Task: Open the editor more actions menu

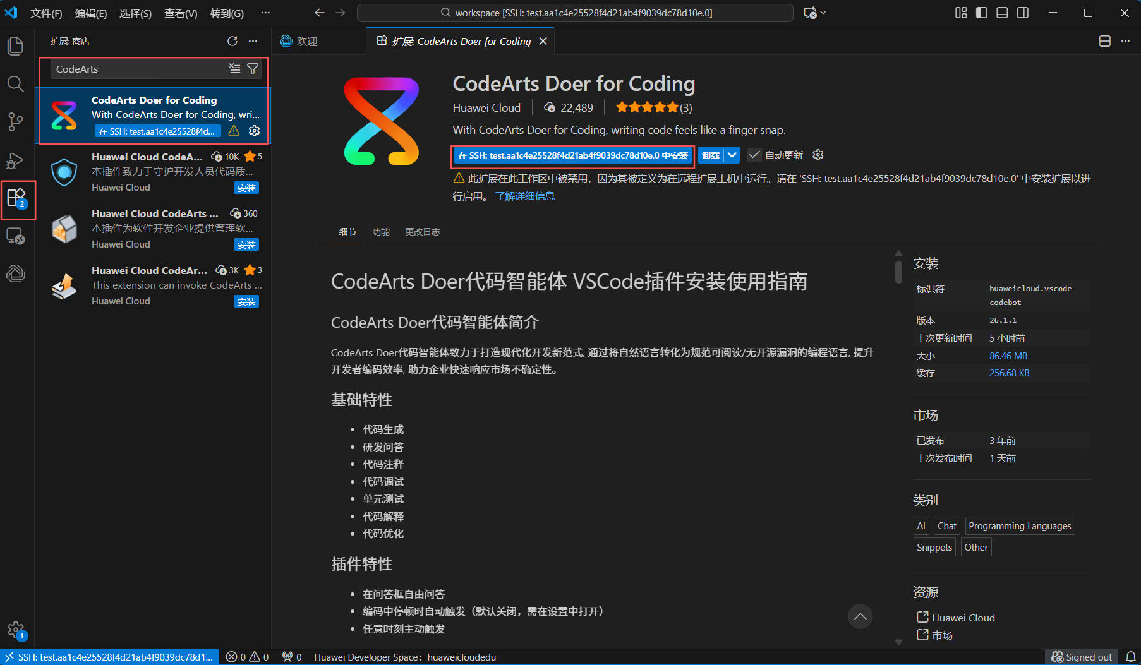Action: pos(1125,41)
